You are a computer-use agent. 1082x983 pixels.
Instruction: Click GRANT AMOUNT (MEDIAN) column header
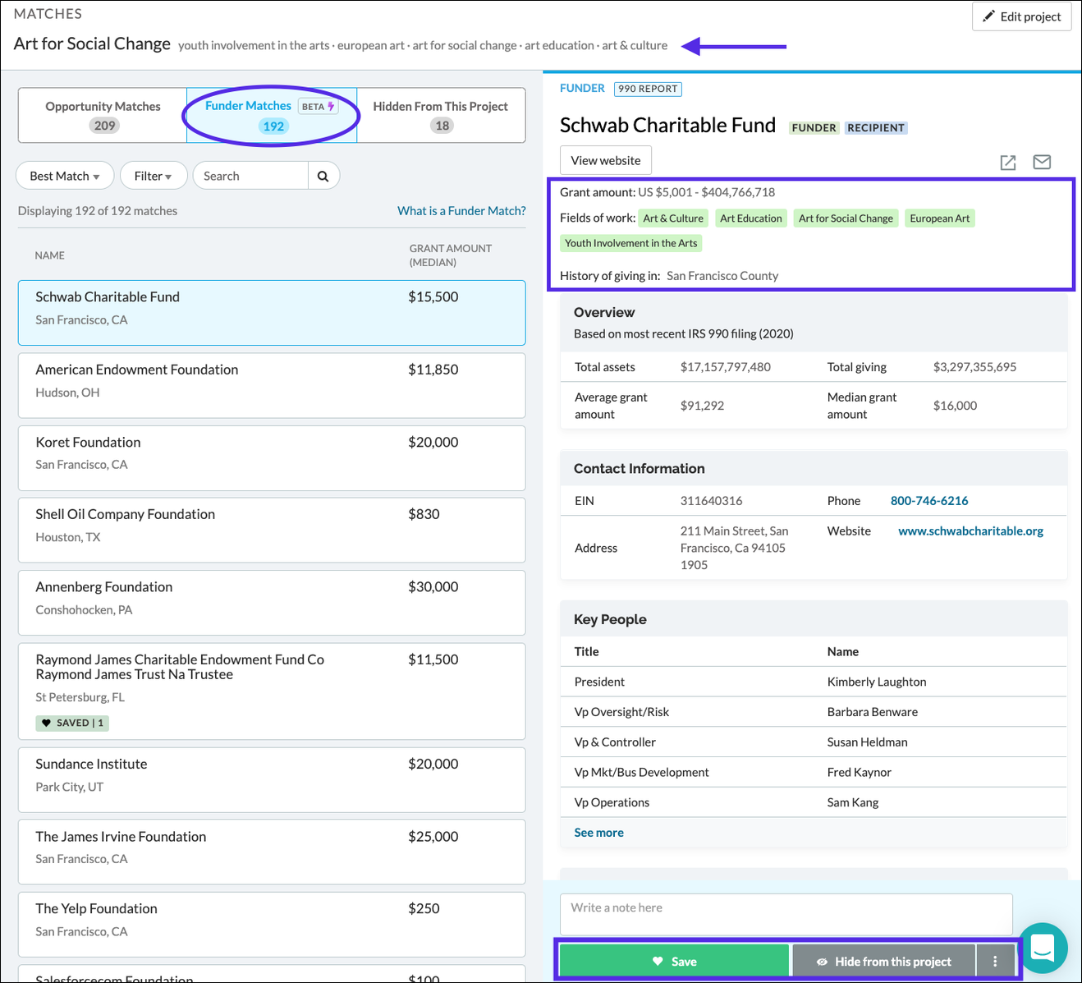451,255
